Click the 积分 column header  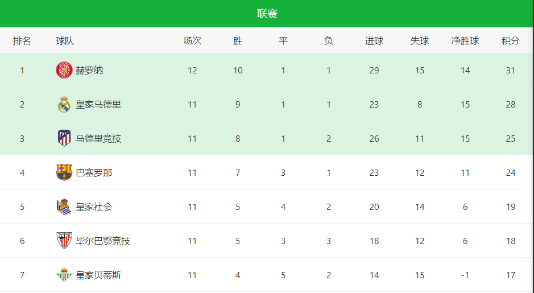(510, 41)
